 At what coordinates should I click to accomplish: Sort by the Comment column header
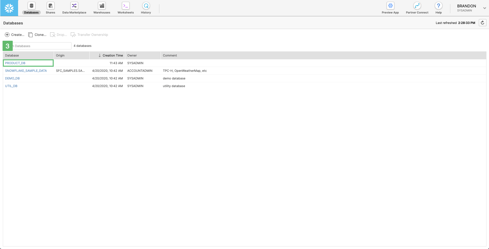(x=324, y=56)
